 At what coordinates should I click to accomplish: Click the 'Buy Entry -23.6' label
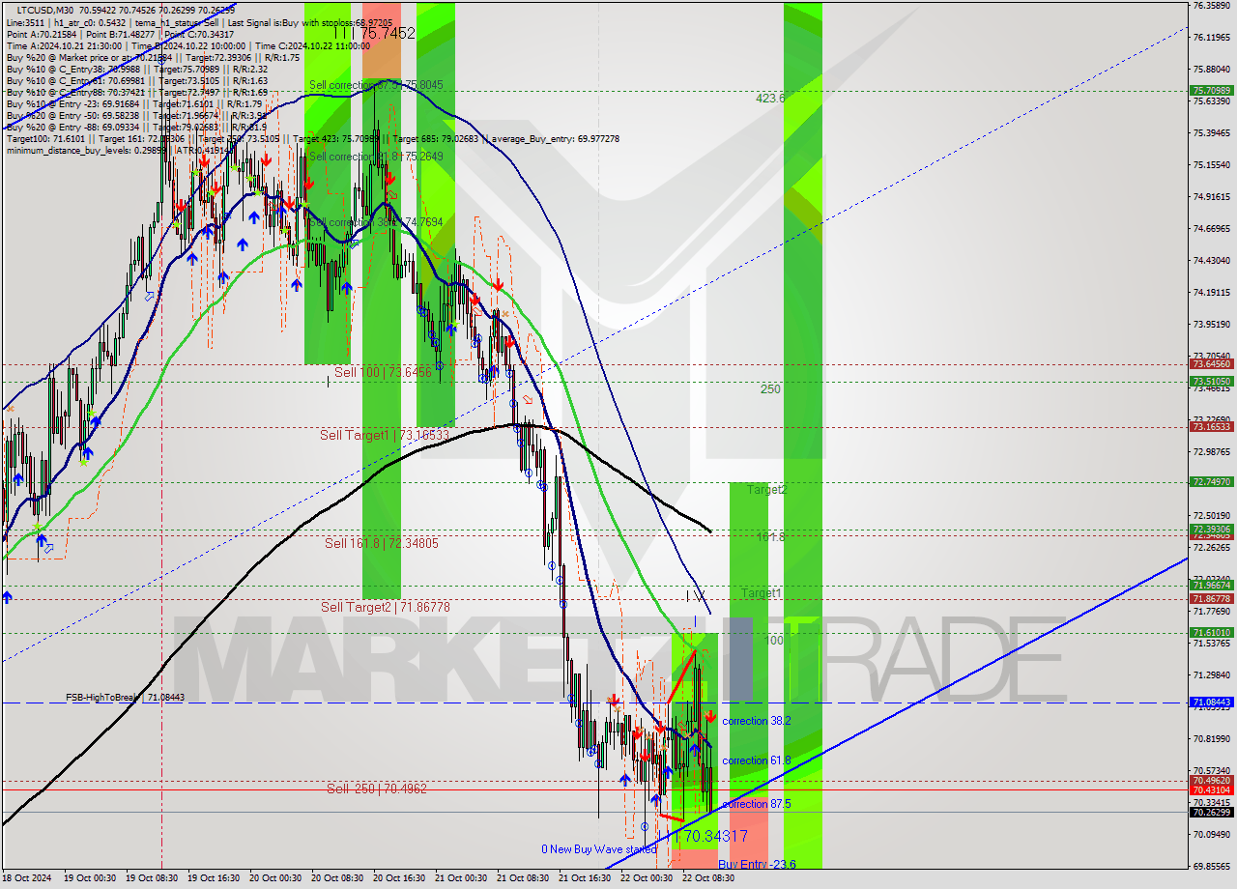click(757, 864)
